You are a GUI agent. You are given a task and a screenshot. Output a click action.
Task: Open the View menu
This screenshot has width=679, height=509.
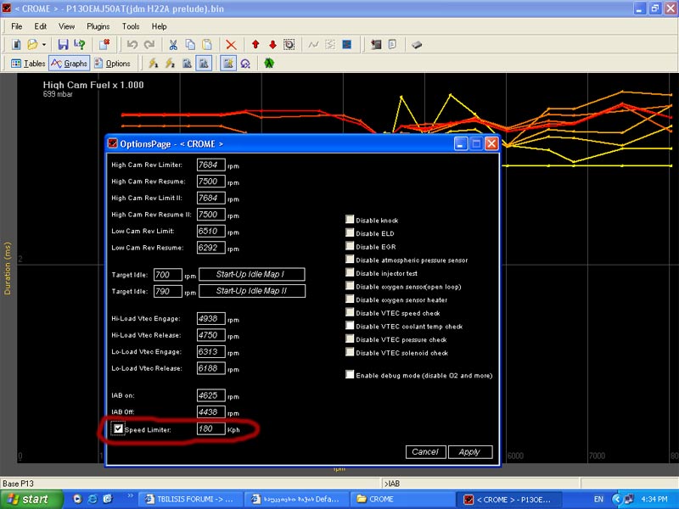pyautogui.click(x=66, y=26)
